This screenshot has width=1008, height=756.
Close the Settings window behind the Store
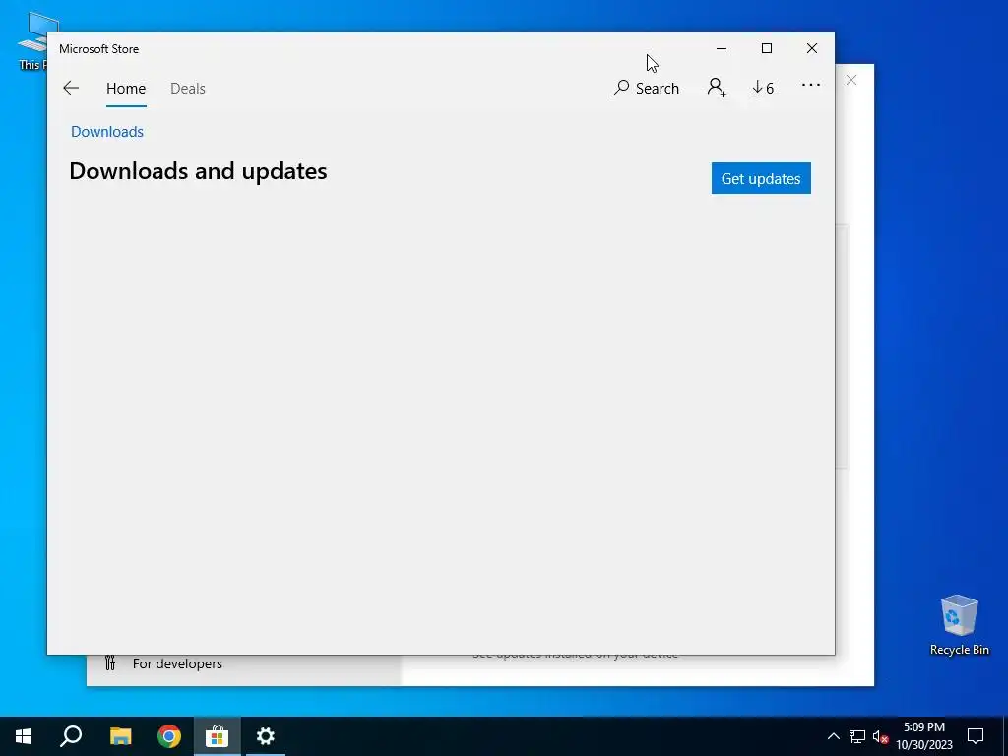point(851,80)
